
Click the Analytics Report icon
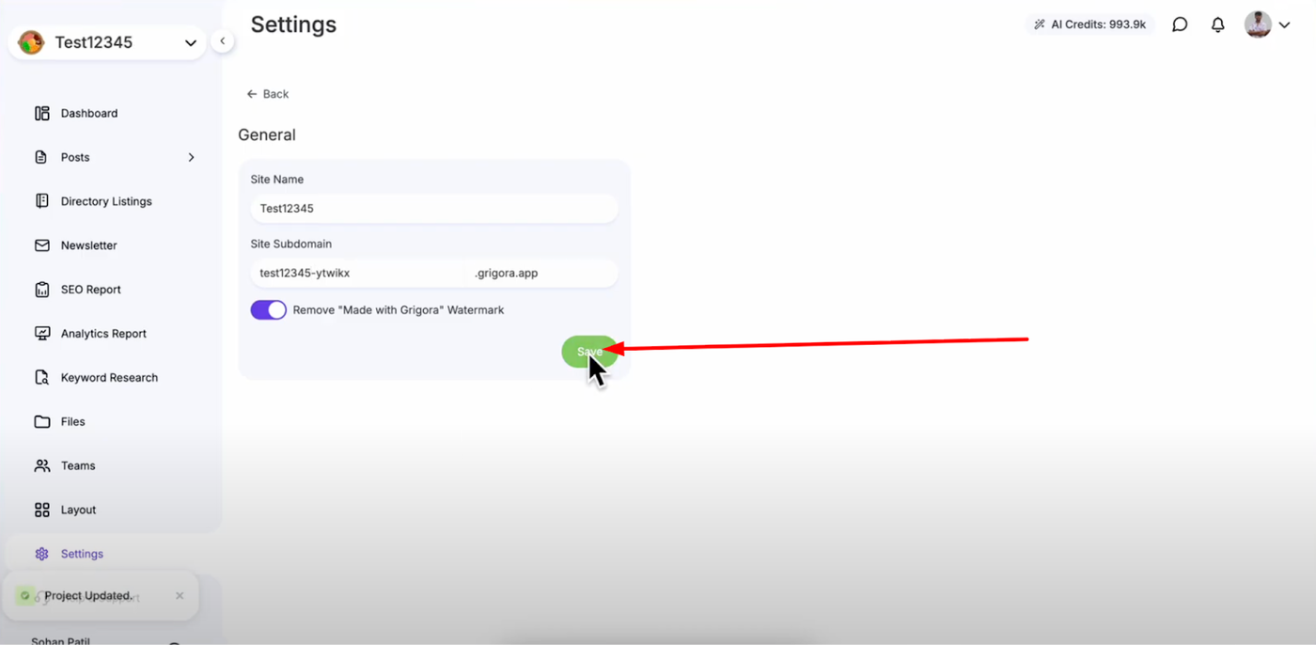pyautogui.click(x=42, y=334)
